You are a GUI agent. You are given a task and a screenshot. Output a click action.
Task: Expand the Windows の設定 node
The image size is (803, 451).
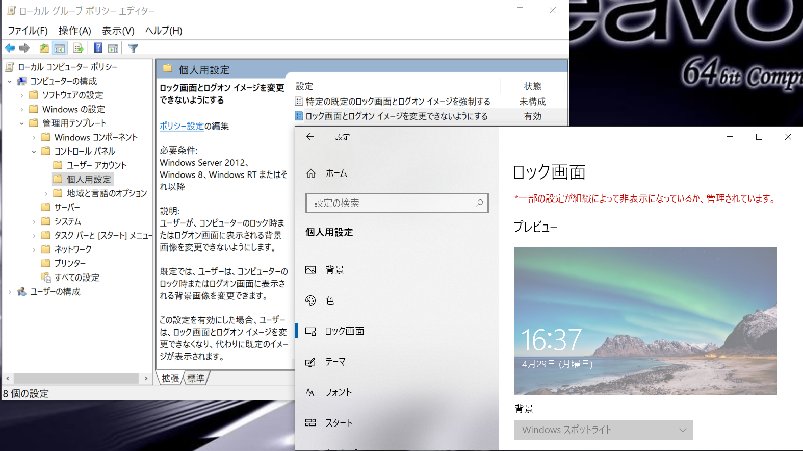click(x=22, y=109)
